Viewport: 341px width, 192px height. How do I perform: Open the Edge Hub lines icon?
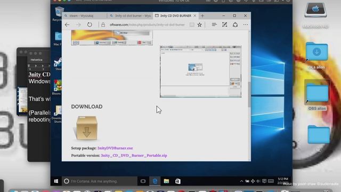(x=214, y=25)
